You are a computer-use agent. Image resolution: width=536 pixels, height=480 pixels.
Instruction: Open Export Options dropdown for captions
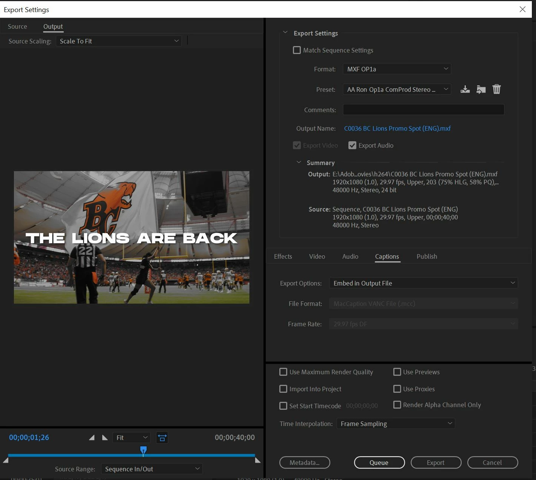click(x=424, y=283)
